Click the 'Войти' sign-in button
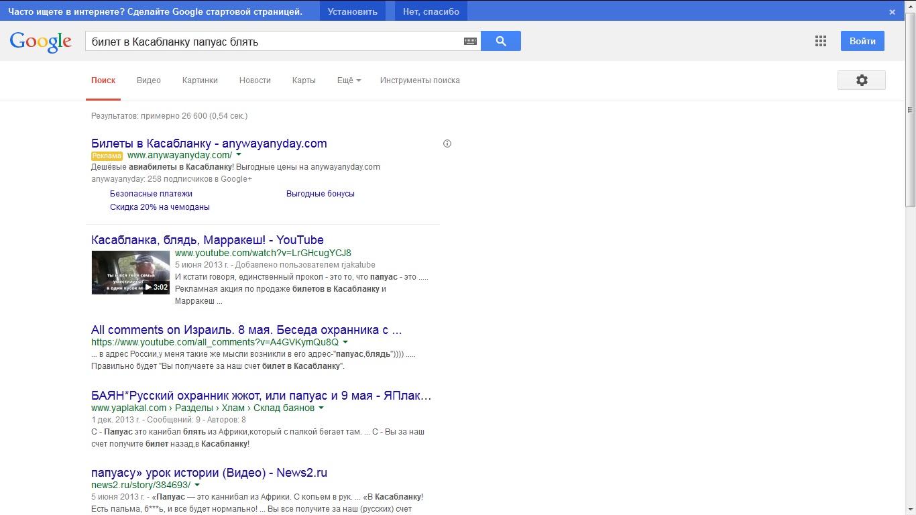This screenshot has height=515, width=916. [x=862, y=41]
